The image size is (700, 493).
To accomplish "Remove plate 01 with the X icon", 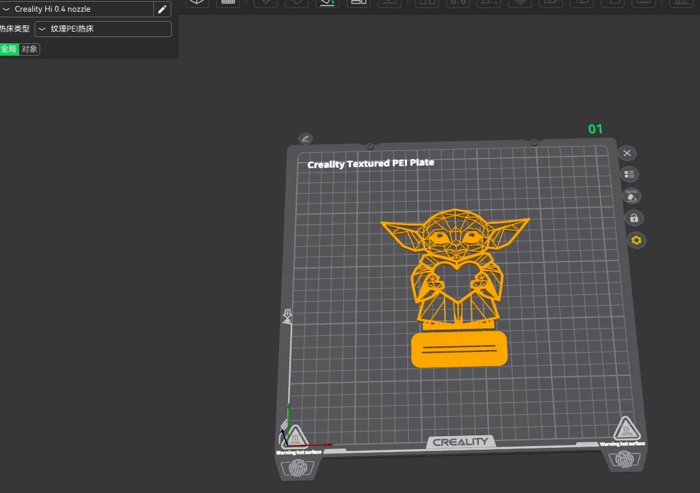I will tap(627, 153).
